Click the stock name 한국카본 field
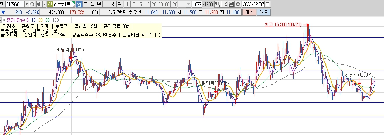This screenshot has width=384, height=135. point(64,4)
